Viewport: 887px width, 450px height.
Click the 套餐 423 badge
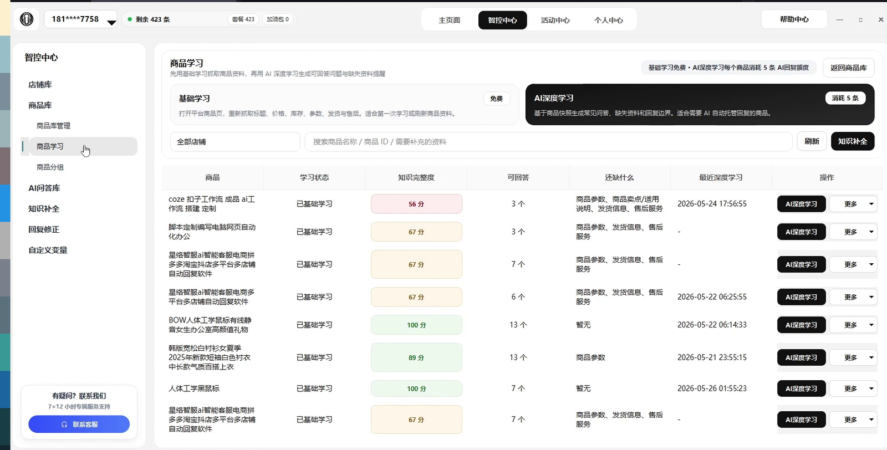[243, 19]
